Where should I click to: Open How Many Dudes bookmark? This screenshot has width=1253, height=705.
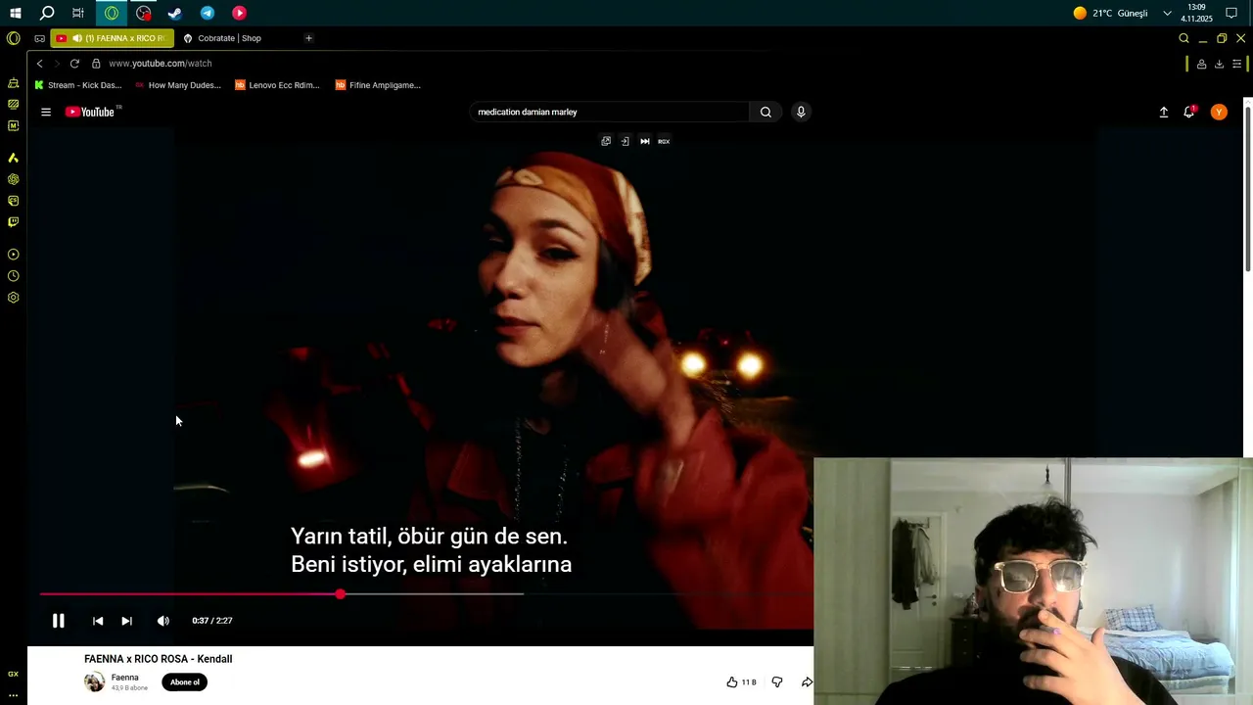tap(178, 85)
